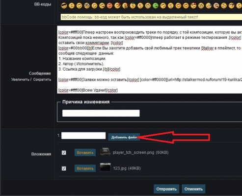The height and width of the screenshot is (196, 242).
Task: Click the Сократить link to shrink message box
Action: coord(42,79)
